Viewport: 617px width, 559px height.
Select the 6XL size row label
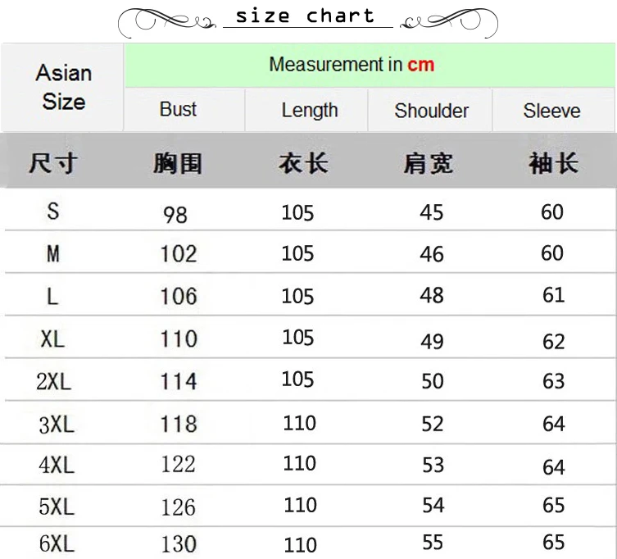point(56,543)
